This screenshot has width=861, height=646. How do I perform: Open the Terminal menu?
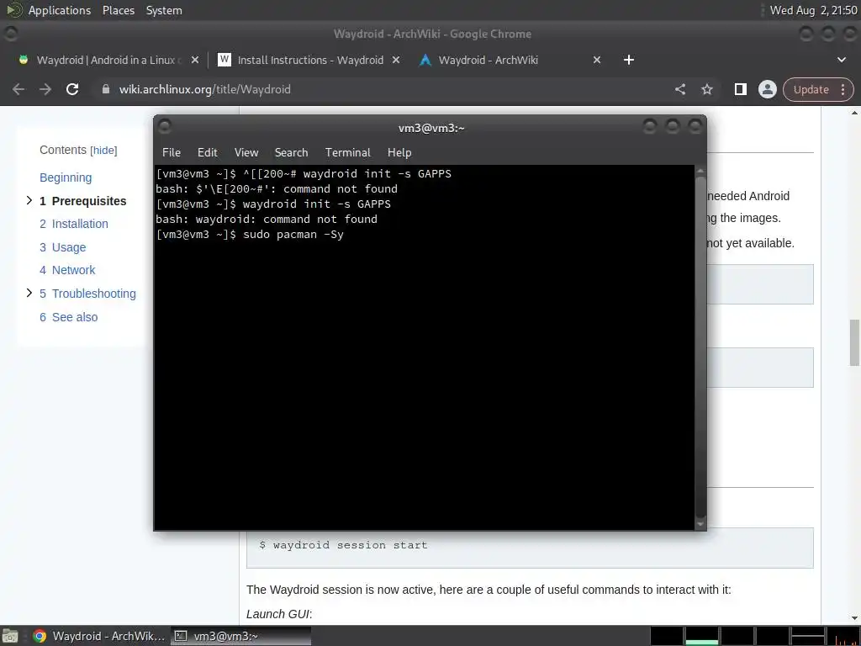(x=347, y=153)
